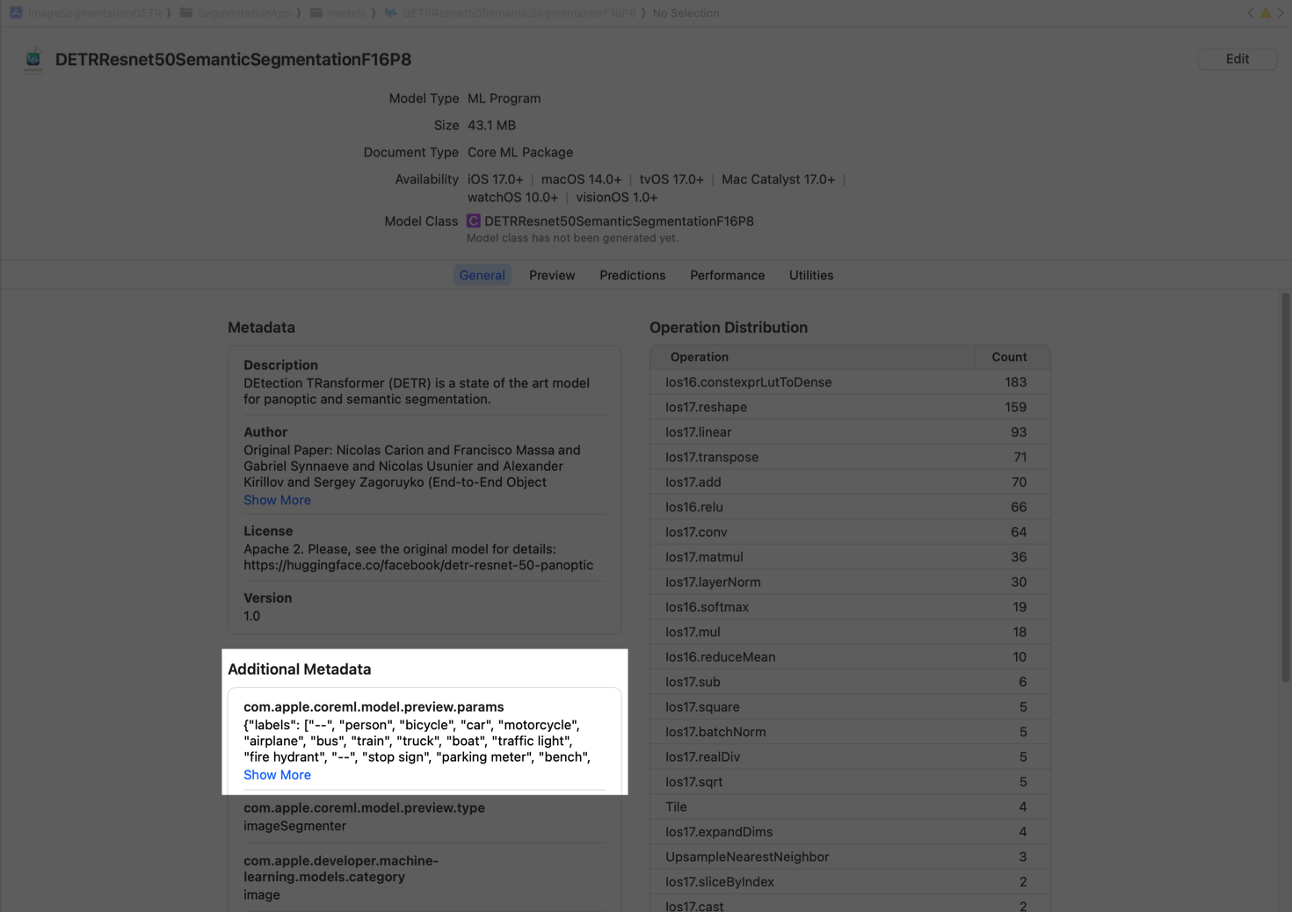Select the Performance tab
Screen dimensions: 1292x912
tap(727, 275)
